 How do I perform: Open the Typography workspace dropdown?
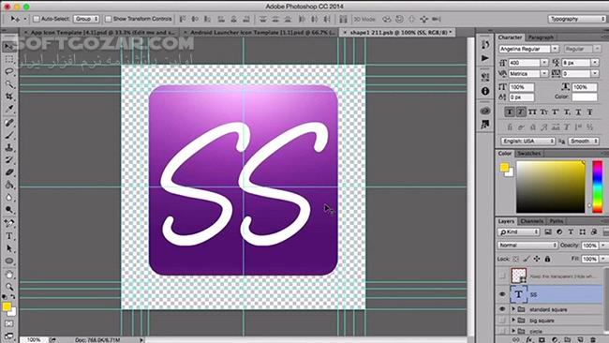[x=576, y=19]
